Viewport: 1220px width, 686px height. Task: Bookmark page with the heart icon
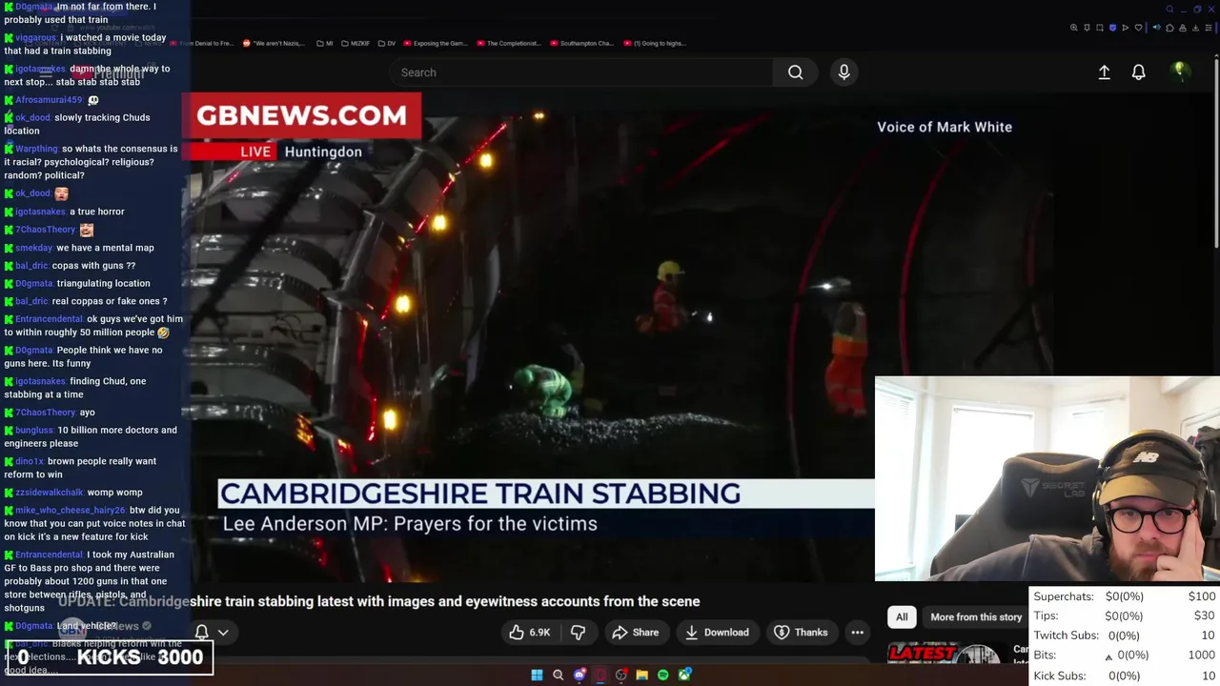[1138, 28]
